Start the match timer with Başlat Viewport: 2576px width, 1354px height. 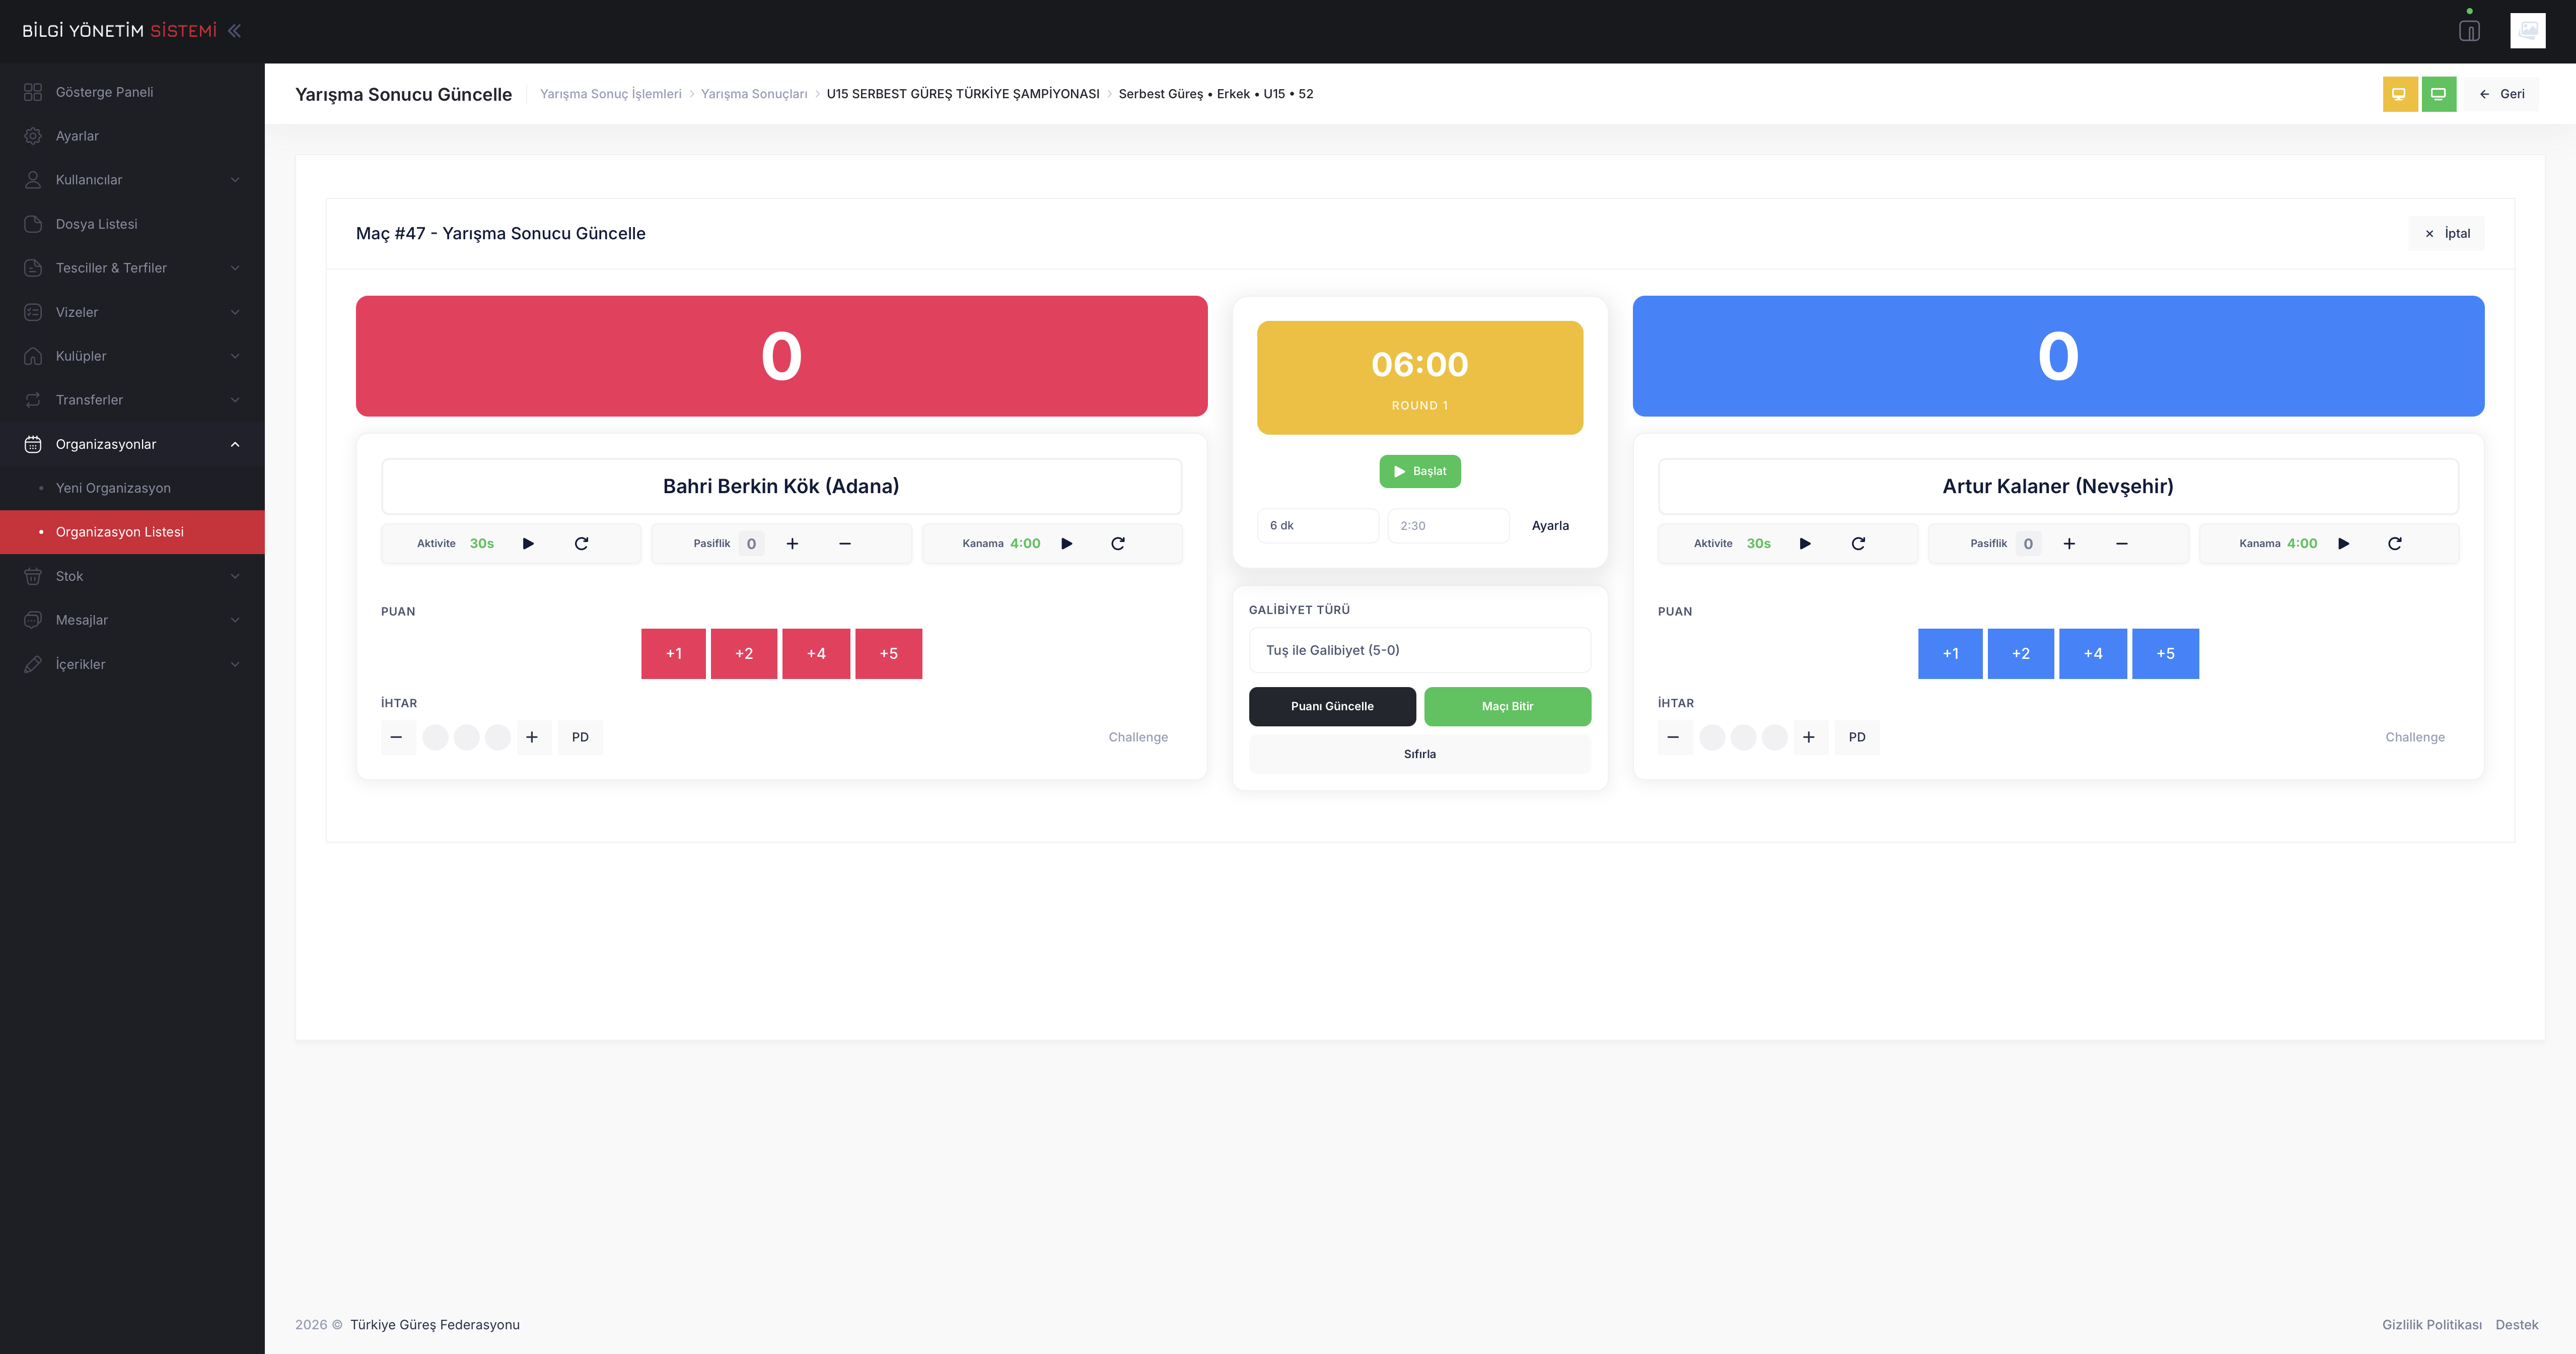[x=1420, y=471]
